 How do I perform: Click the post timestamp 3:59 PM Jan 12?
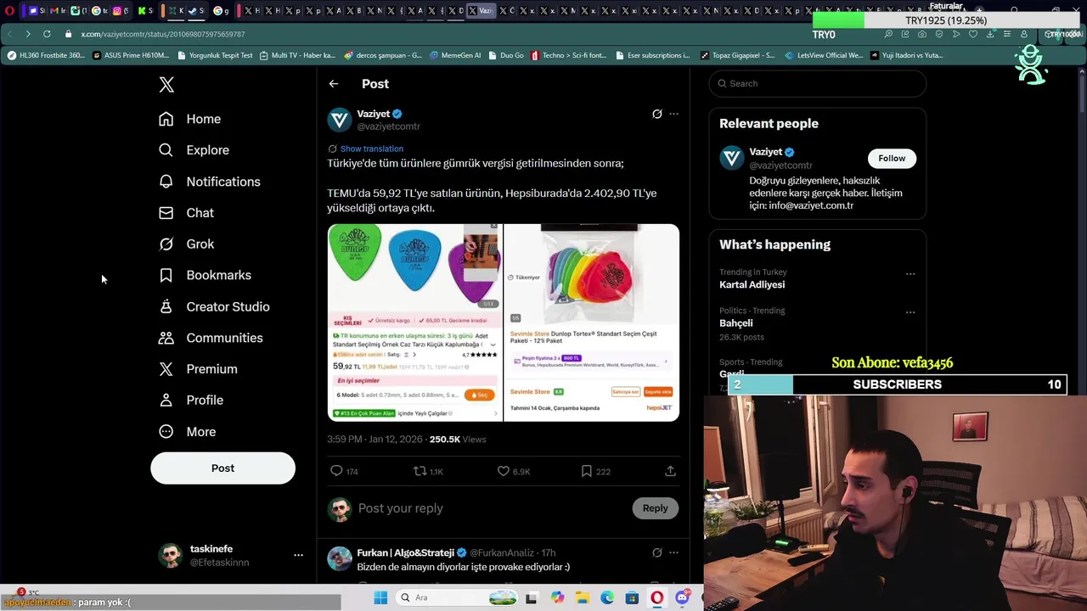(375, 439)
